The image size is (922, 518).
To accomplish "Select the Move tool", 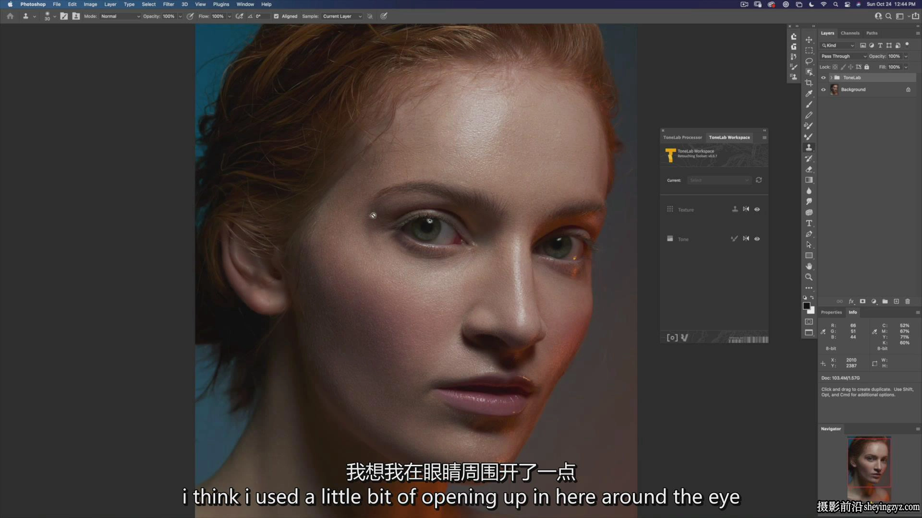I will 809,40.
